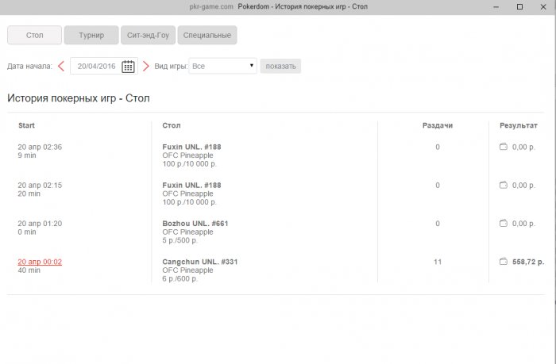Click wallet icon in Cangchun #331 row
This screenshot has width=556, height=364.
[x=503, y=262]
